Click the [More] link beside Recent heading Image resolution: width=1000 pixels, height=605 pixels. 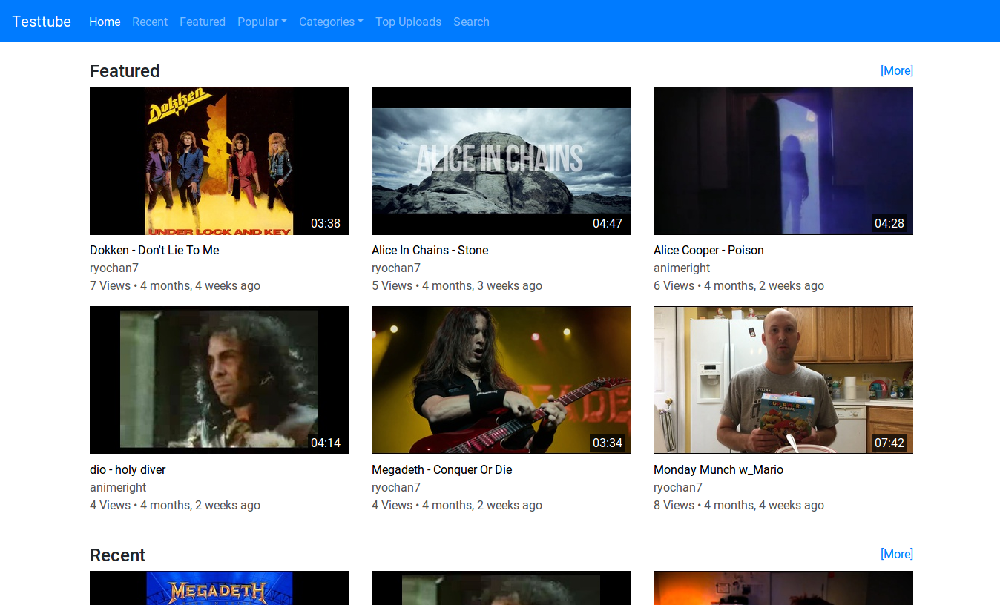(x=896, y=554)
